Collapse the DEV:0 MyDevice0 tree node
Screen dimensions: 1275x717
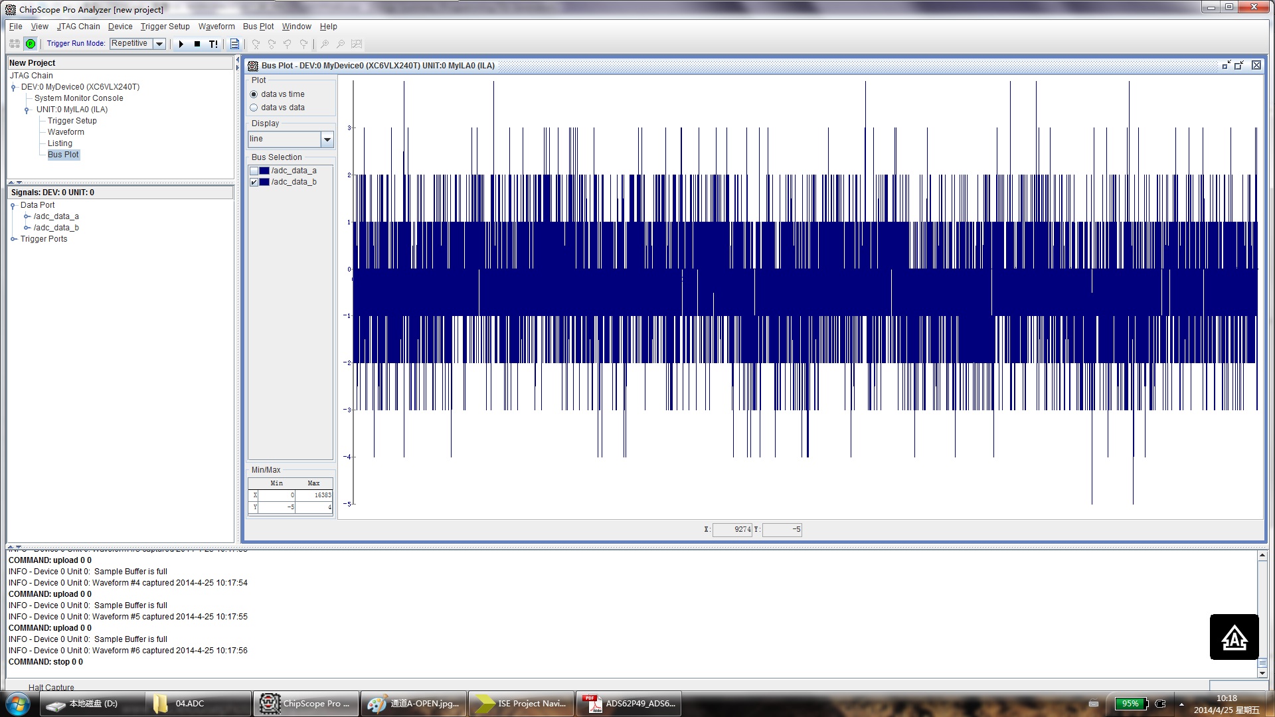coord(13,88)
